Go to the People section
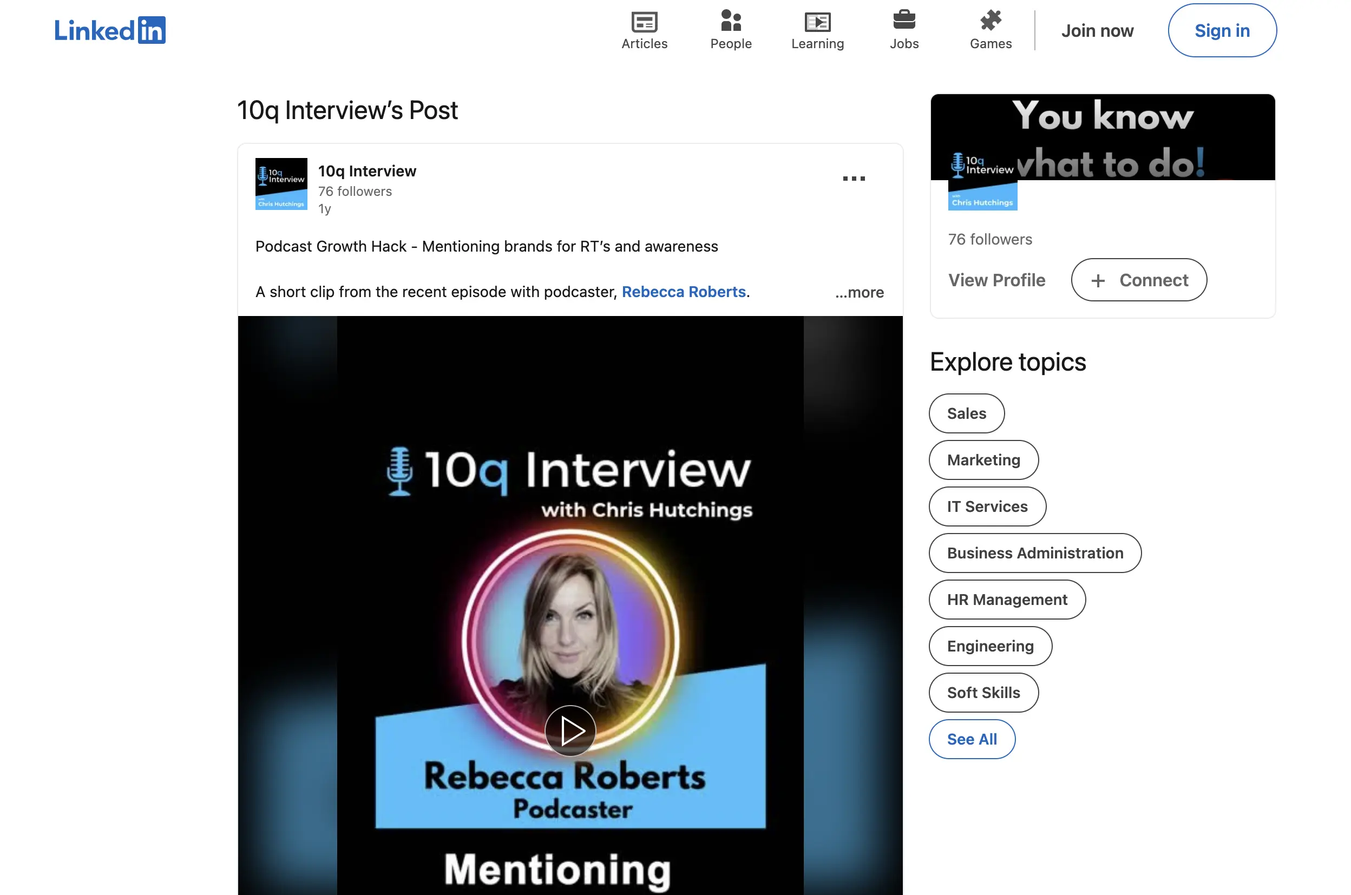This screenshot has width=1351, height=895. pyautogui.click(x=730, y=30)
